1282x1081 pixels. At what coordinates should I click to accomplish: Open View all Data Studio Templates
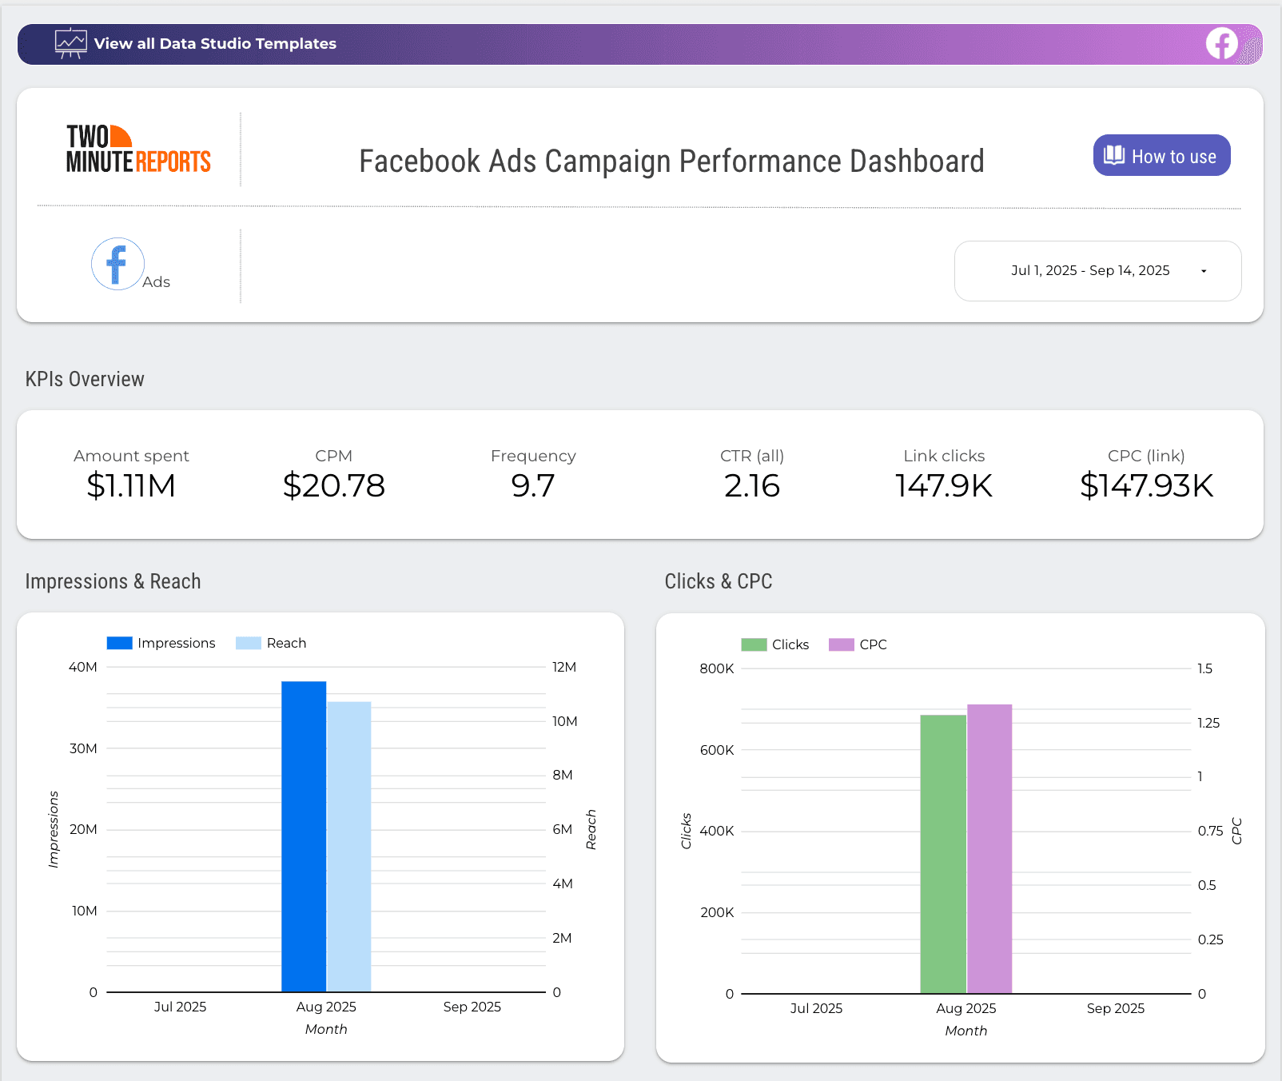point(216,44)
